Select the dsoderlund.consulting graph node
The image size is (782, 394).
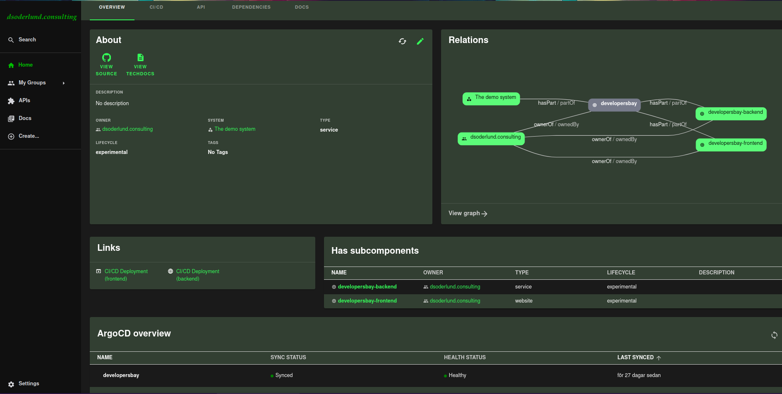click(491, 139)
